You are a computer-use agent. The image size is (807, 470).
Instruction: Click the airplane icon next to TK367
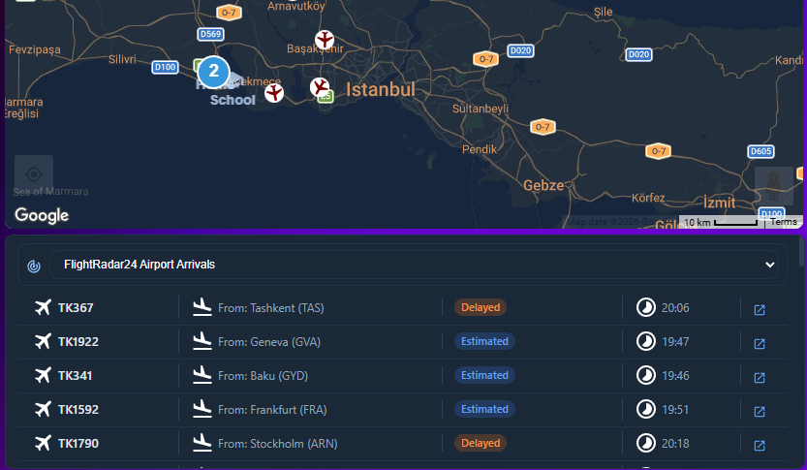[44, 307]
